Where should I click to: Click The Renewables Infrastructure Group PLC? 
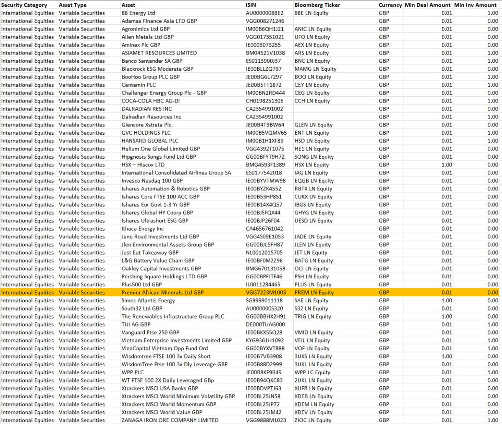(173, 316)
